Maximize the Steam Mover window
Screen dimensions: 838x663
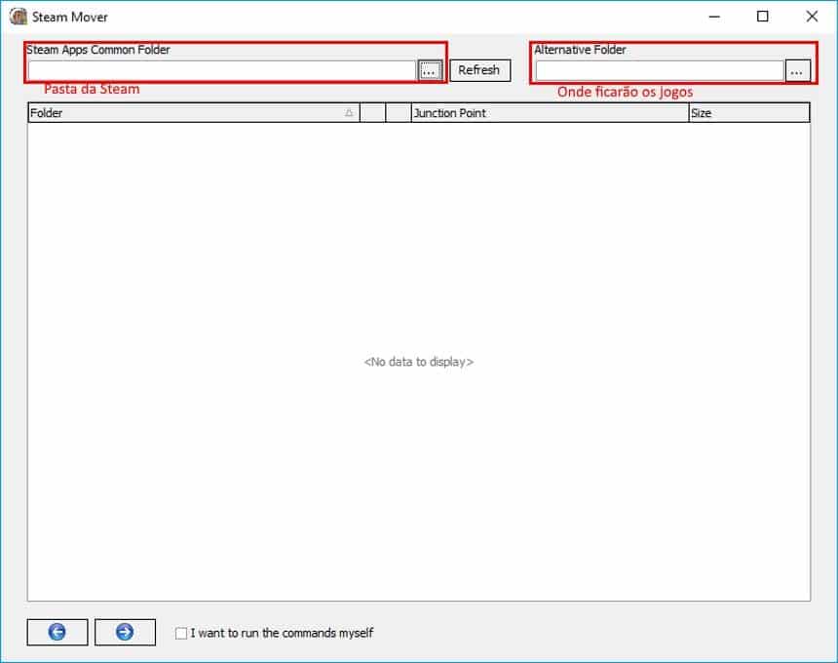pyautogui.click(x=763, y=17)
